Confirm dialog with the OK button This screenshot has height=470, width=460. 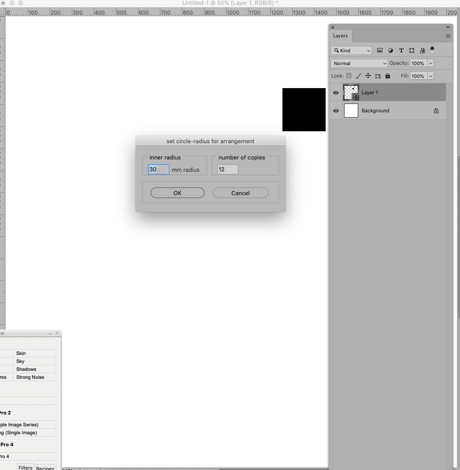[x=177, y=193]
